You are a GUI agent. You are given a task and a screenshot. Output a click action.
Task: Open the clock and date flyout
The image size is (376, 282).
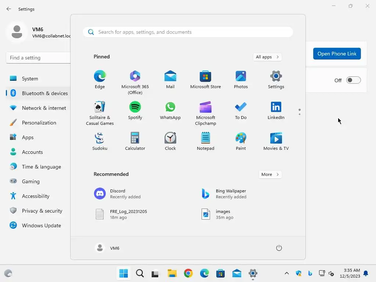coord(350,273)
